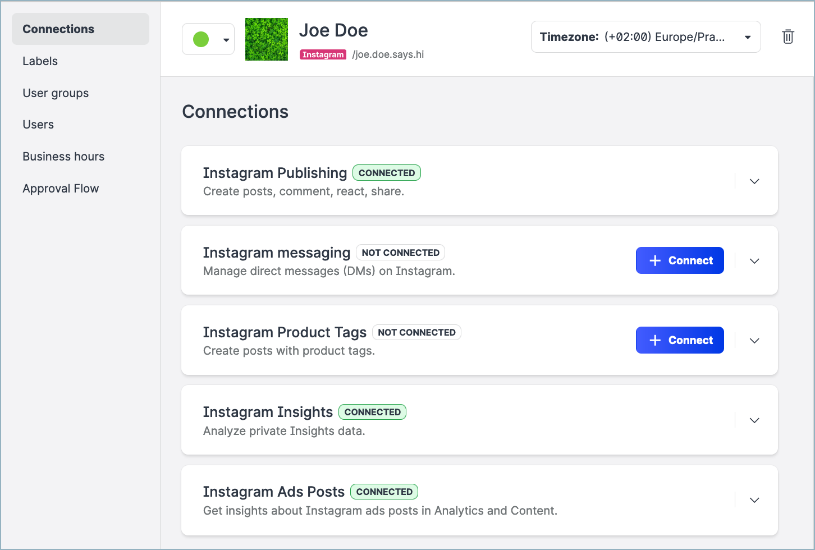Click the pink Instagram badge label
Viewport: 815px width, 550px height.
coord(323,54)
